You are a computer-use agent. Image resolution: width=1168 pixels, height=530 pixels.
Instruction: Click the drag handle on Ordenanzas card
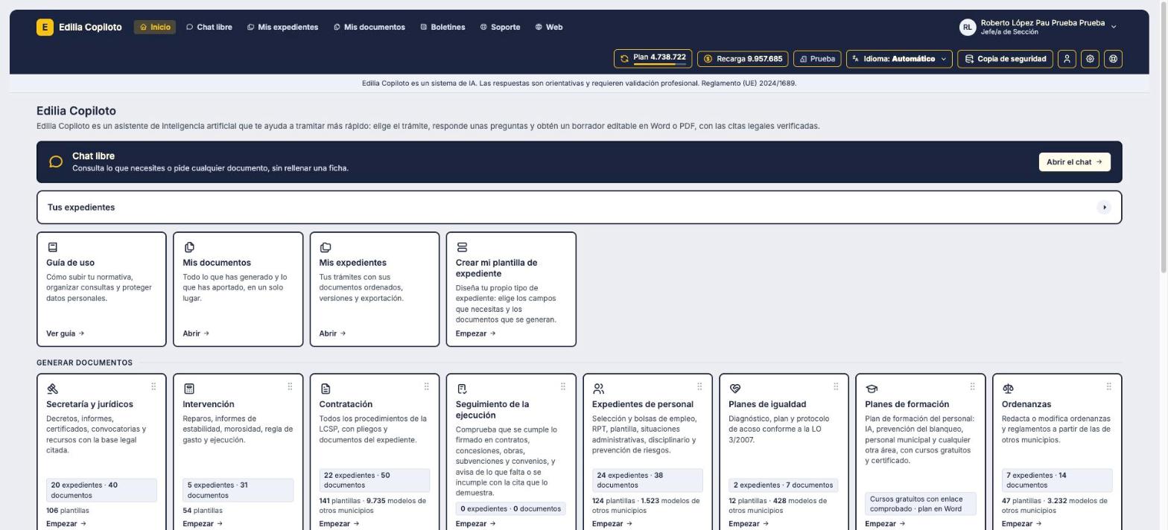(1108, 386)
